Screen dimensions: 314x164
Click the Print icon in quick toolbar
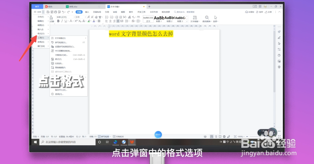point(56,12)
